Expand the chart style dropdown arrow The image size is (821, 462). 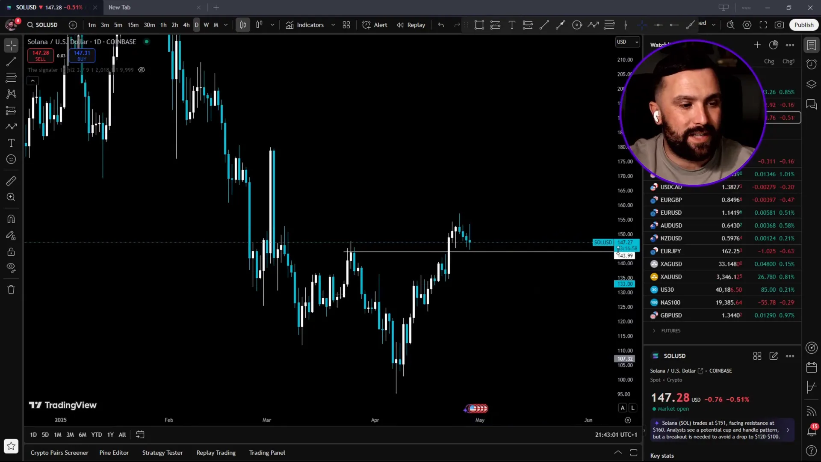coord(272,25)
